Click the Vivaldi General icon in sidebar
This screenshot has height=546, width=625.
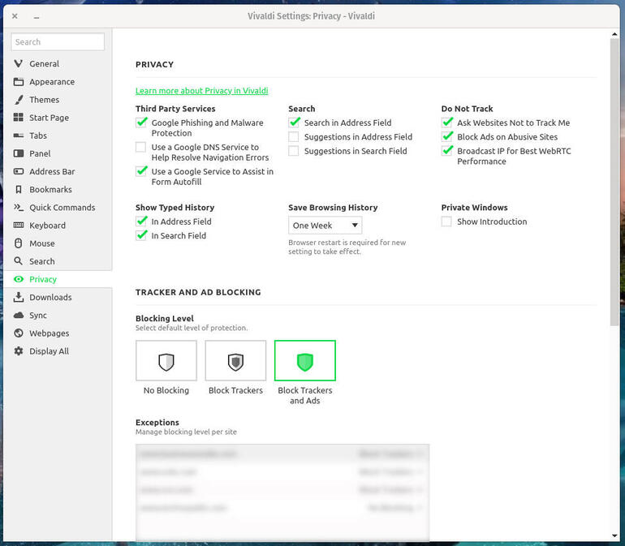tap(19, 63)
